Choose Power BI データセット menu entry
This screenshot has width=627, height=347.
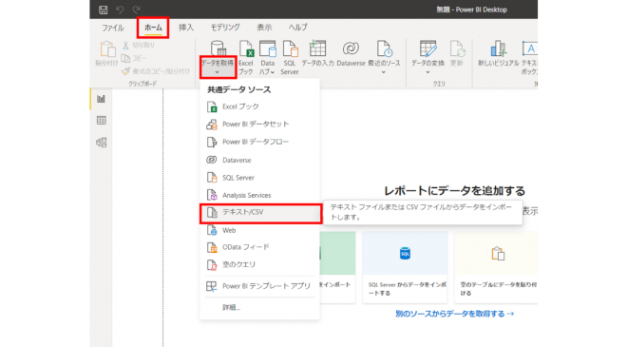[x=259, y=125]
